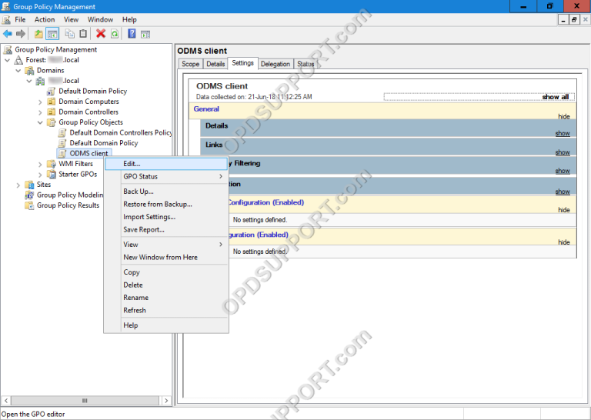Viewport: 591px width, 420px height.
Task: Click the MMC app icon left of the File menu
Action: (x=6, y=19)
